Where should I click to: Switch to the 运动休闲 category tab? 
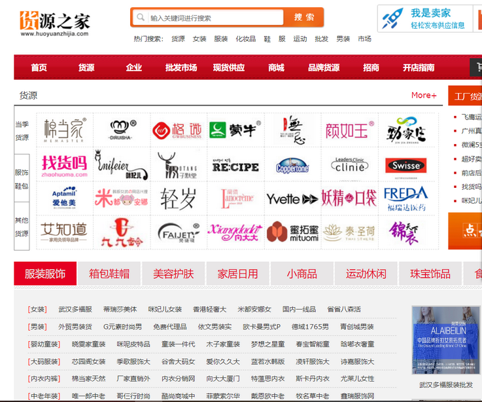coord(366,274)
